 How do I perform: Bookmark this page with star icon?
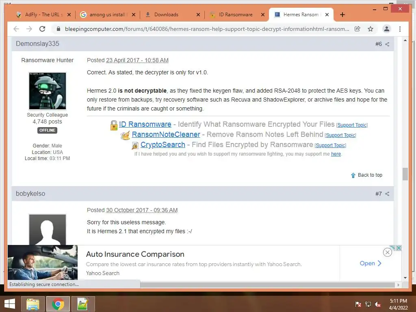point(370,29)
